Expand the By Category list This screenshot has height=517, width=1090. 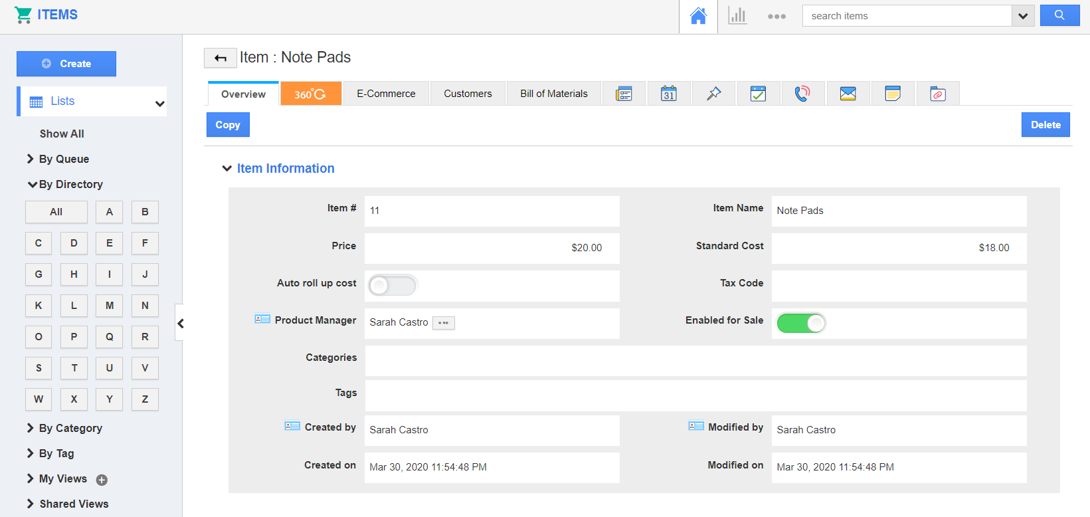point(70,428)
